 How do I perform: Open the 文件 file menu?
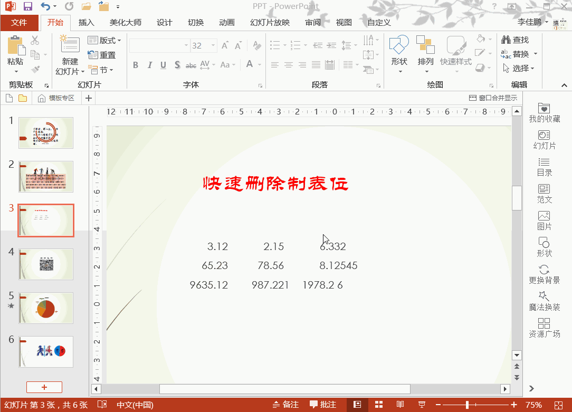pos(20,23)
